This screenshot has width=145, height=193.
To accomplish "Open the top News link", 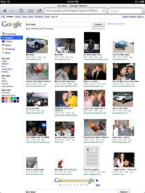I will [31, 17].
